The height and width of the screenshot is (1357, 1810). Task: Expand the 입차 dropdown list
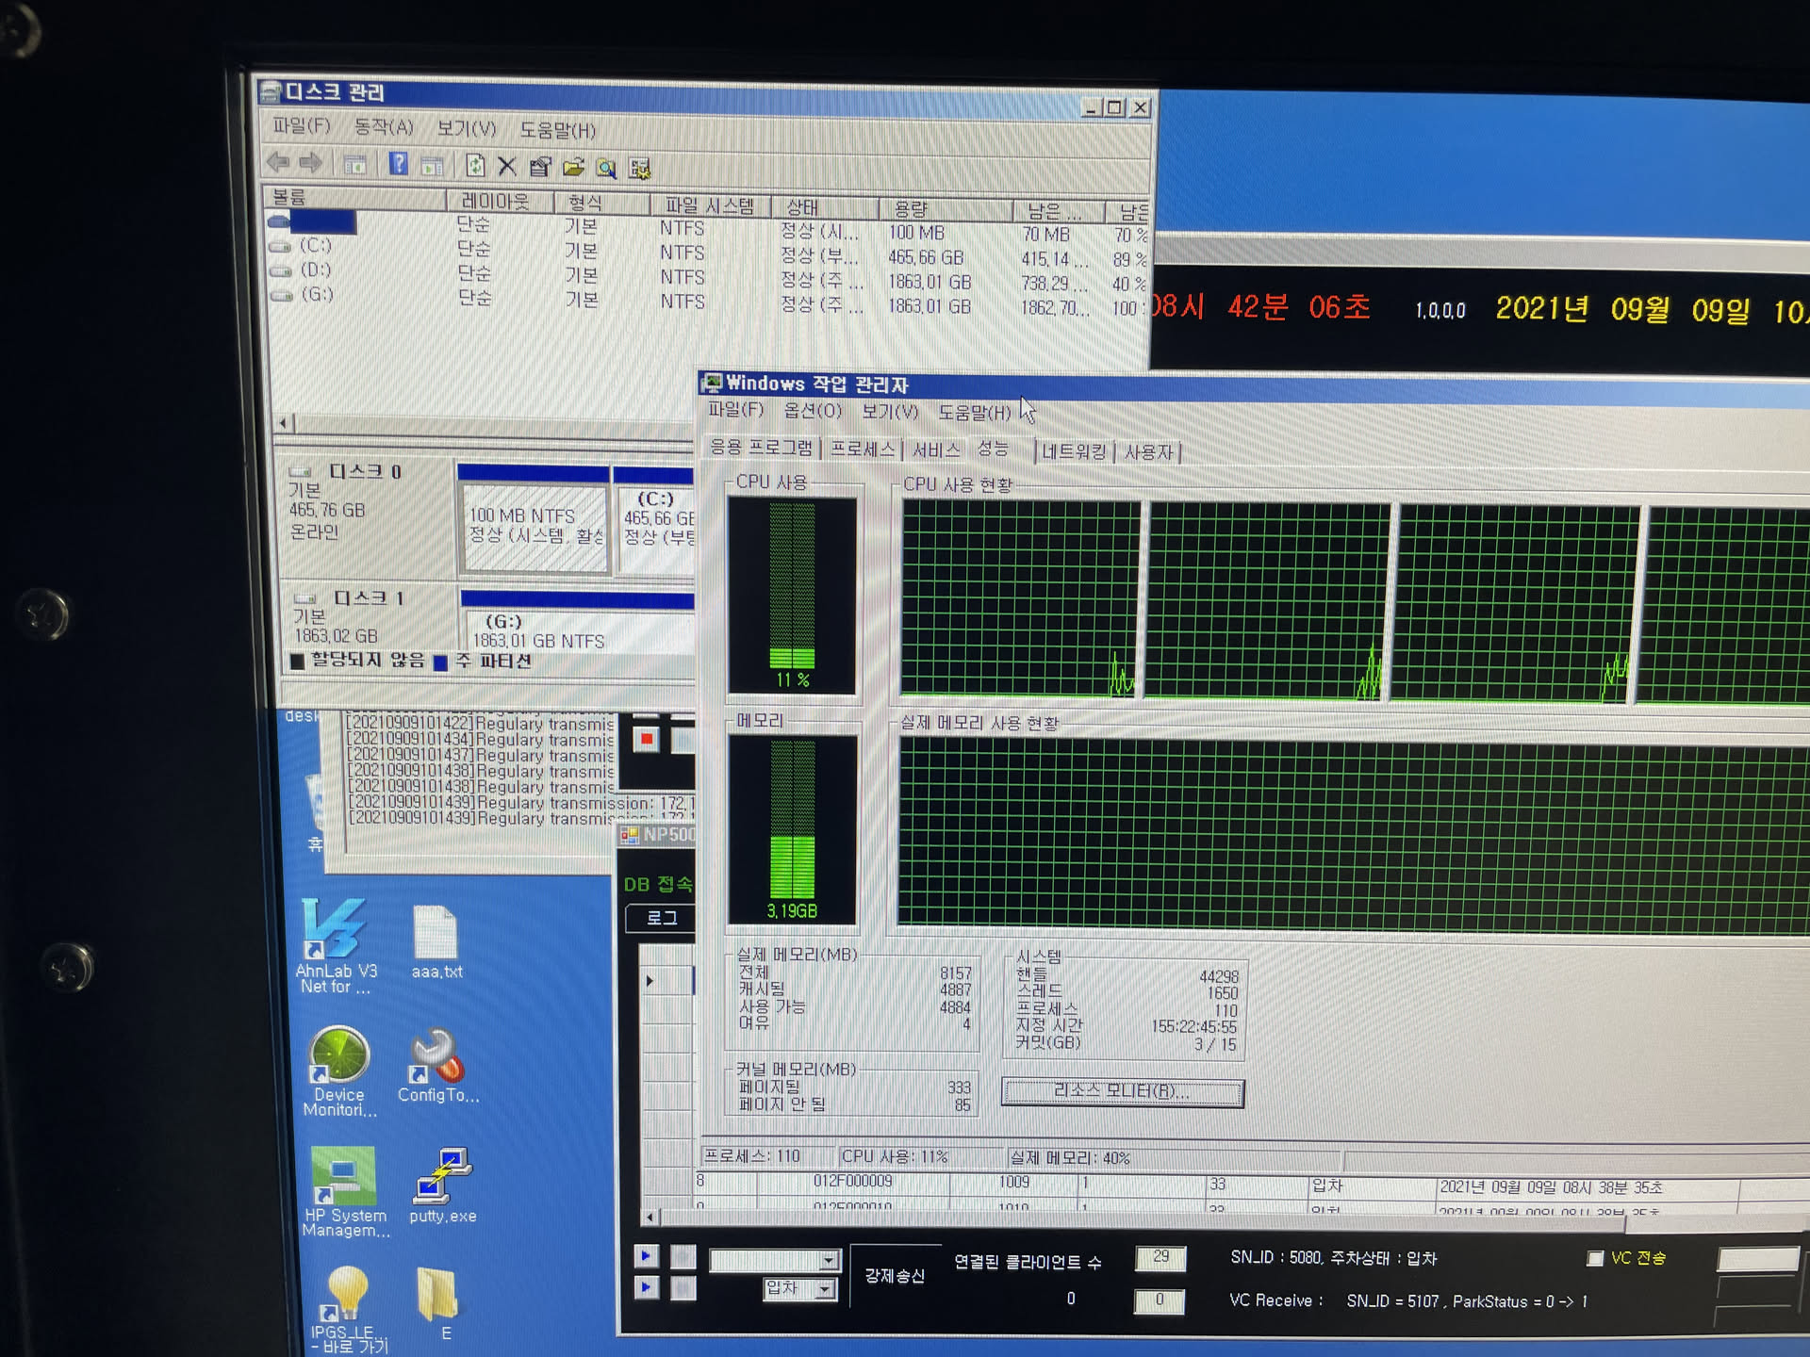point(825,1289)
